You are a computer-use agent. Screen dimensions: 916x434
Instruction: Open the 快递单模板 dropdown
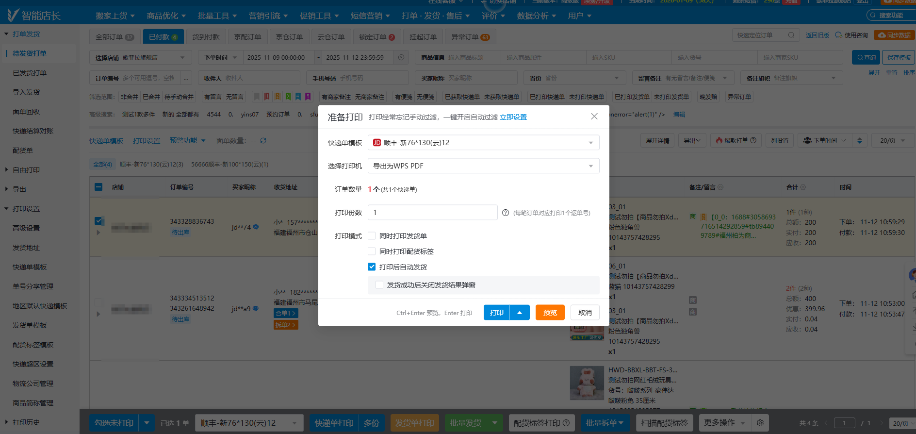click(x=483, y=143)
